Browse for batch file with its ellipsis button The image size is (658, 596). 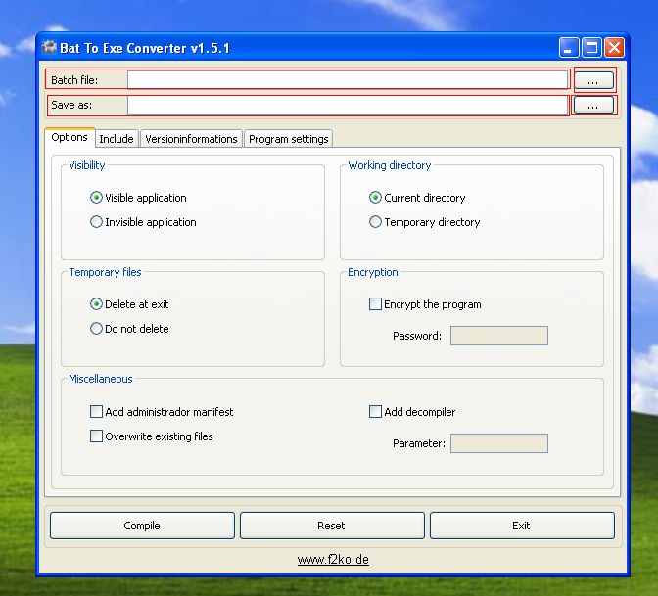coord(593,79)
